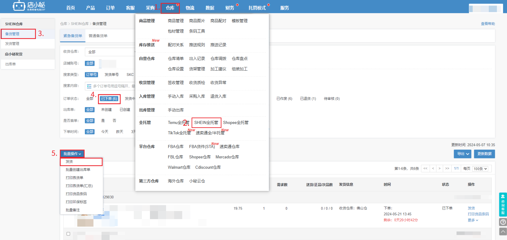507x240 pixels.
Task: Filter order time by 今天
Action: click(105, 132)
